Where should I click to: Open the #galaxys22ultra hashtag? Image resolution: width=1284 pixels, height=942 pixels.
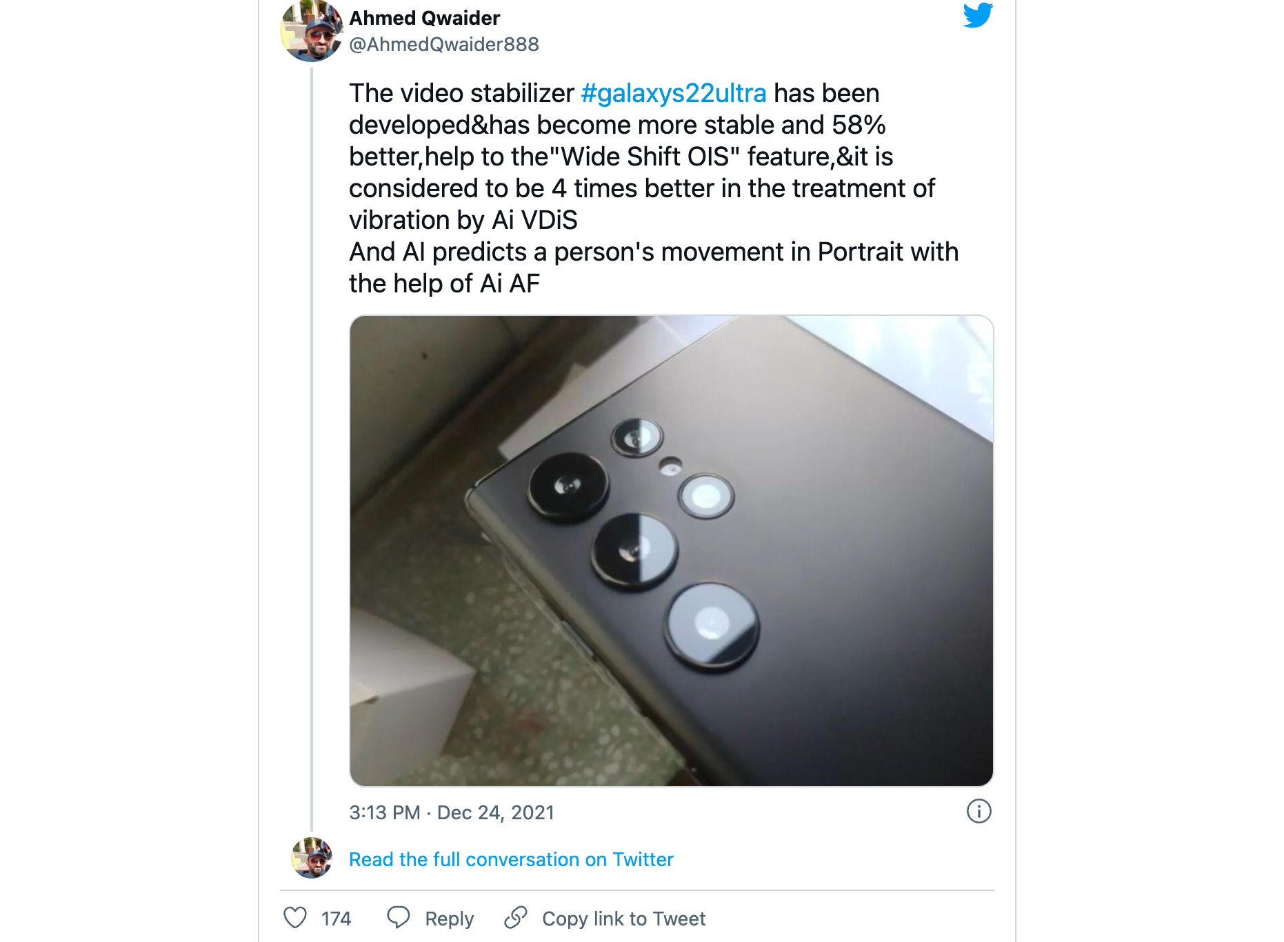tap(673, 93)
